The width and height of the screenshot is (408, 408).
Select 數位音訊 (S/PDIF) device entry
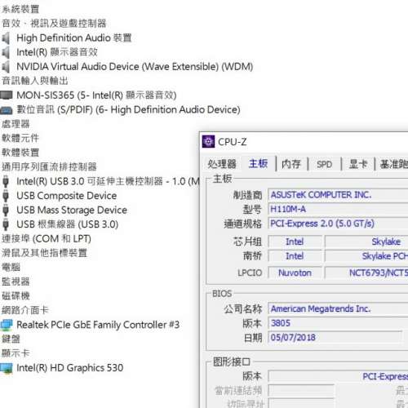128,110
